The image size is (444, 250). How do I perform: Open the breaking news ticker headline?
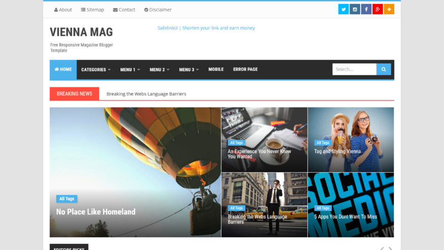(x=146, y=93)
